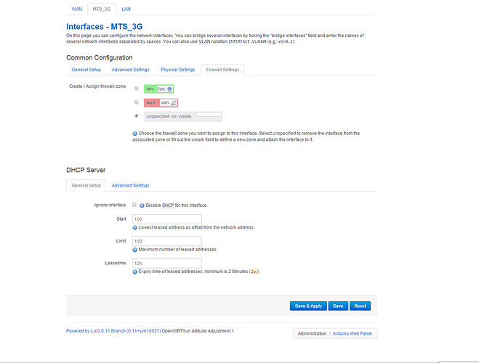The height and width of the screenshot is (363, 479).
Task: Open DHCP Server Advanced Settings tab
Action: click(x=130, y=185)
